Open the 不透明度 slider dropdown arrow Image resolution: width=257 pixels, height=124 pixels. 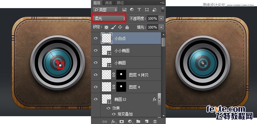(161, 18)
